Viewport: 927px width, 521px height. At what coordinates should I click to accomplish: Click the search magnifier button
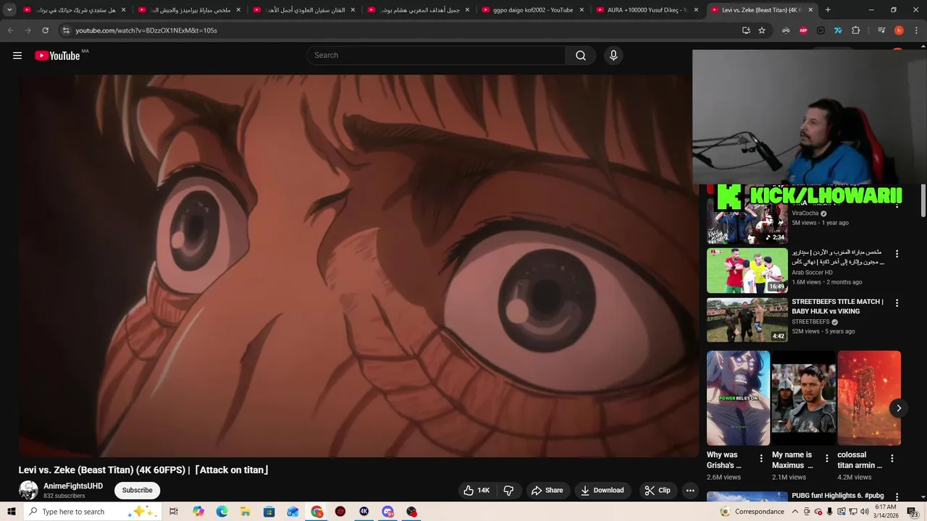point(580,56)
